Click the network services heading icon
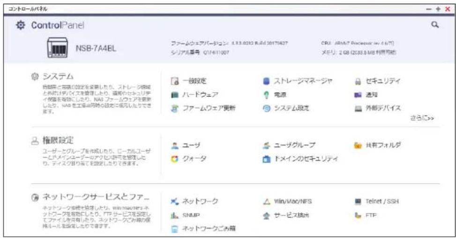456x238 pixels. pyautogui.click(x=35, y=198)
